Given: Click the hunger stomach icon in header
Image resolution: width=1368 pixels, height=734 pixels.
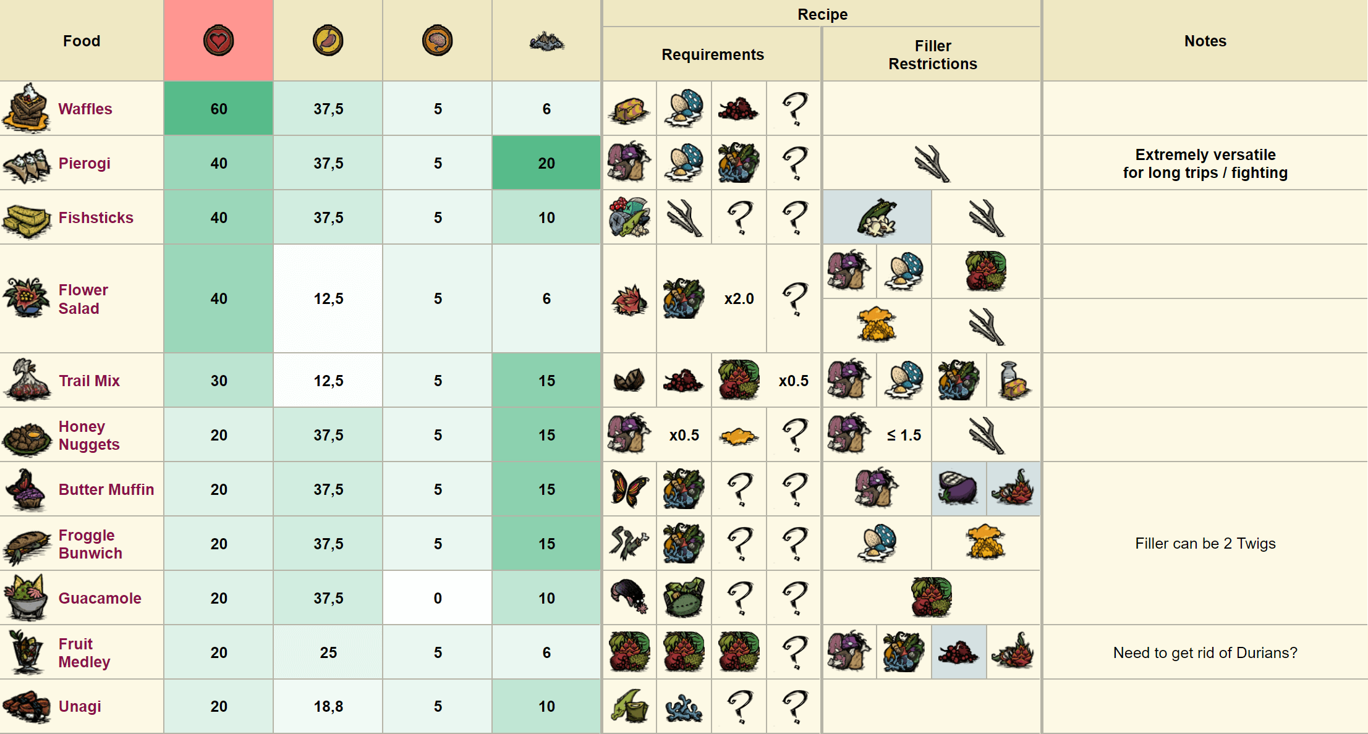Looking at the screenshot, I should (x=328, y=41).
